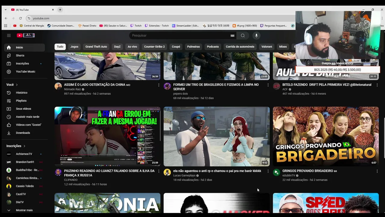
Task: Open Playlists in the sidebar
Action: click(24, 101)
